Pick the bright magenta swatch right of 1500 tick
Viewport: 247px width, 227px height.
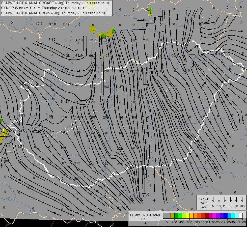[214, 216]
